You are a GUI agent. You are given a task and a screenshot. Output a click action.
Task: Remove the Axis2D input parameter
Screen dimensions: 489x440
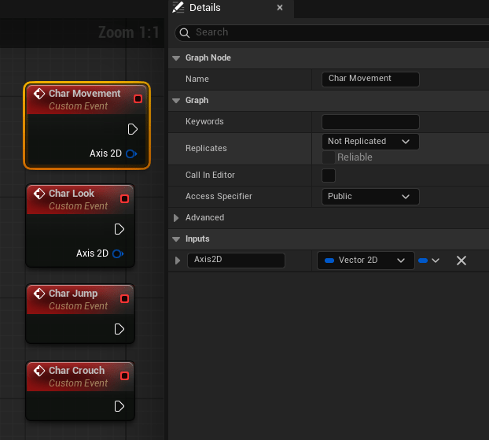coord(461,261)
